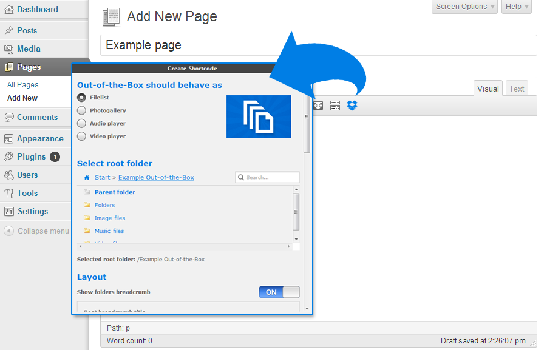Click the Plugins icon in sidebar
Viewport: 544px width, 350px height.
[x=8, y=156]
